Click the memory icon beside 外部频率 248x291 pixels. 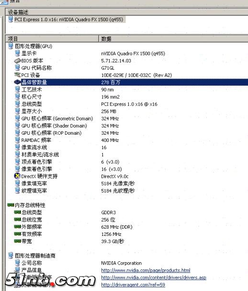click(17, 227)
